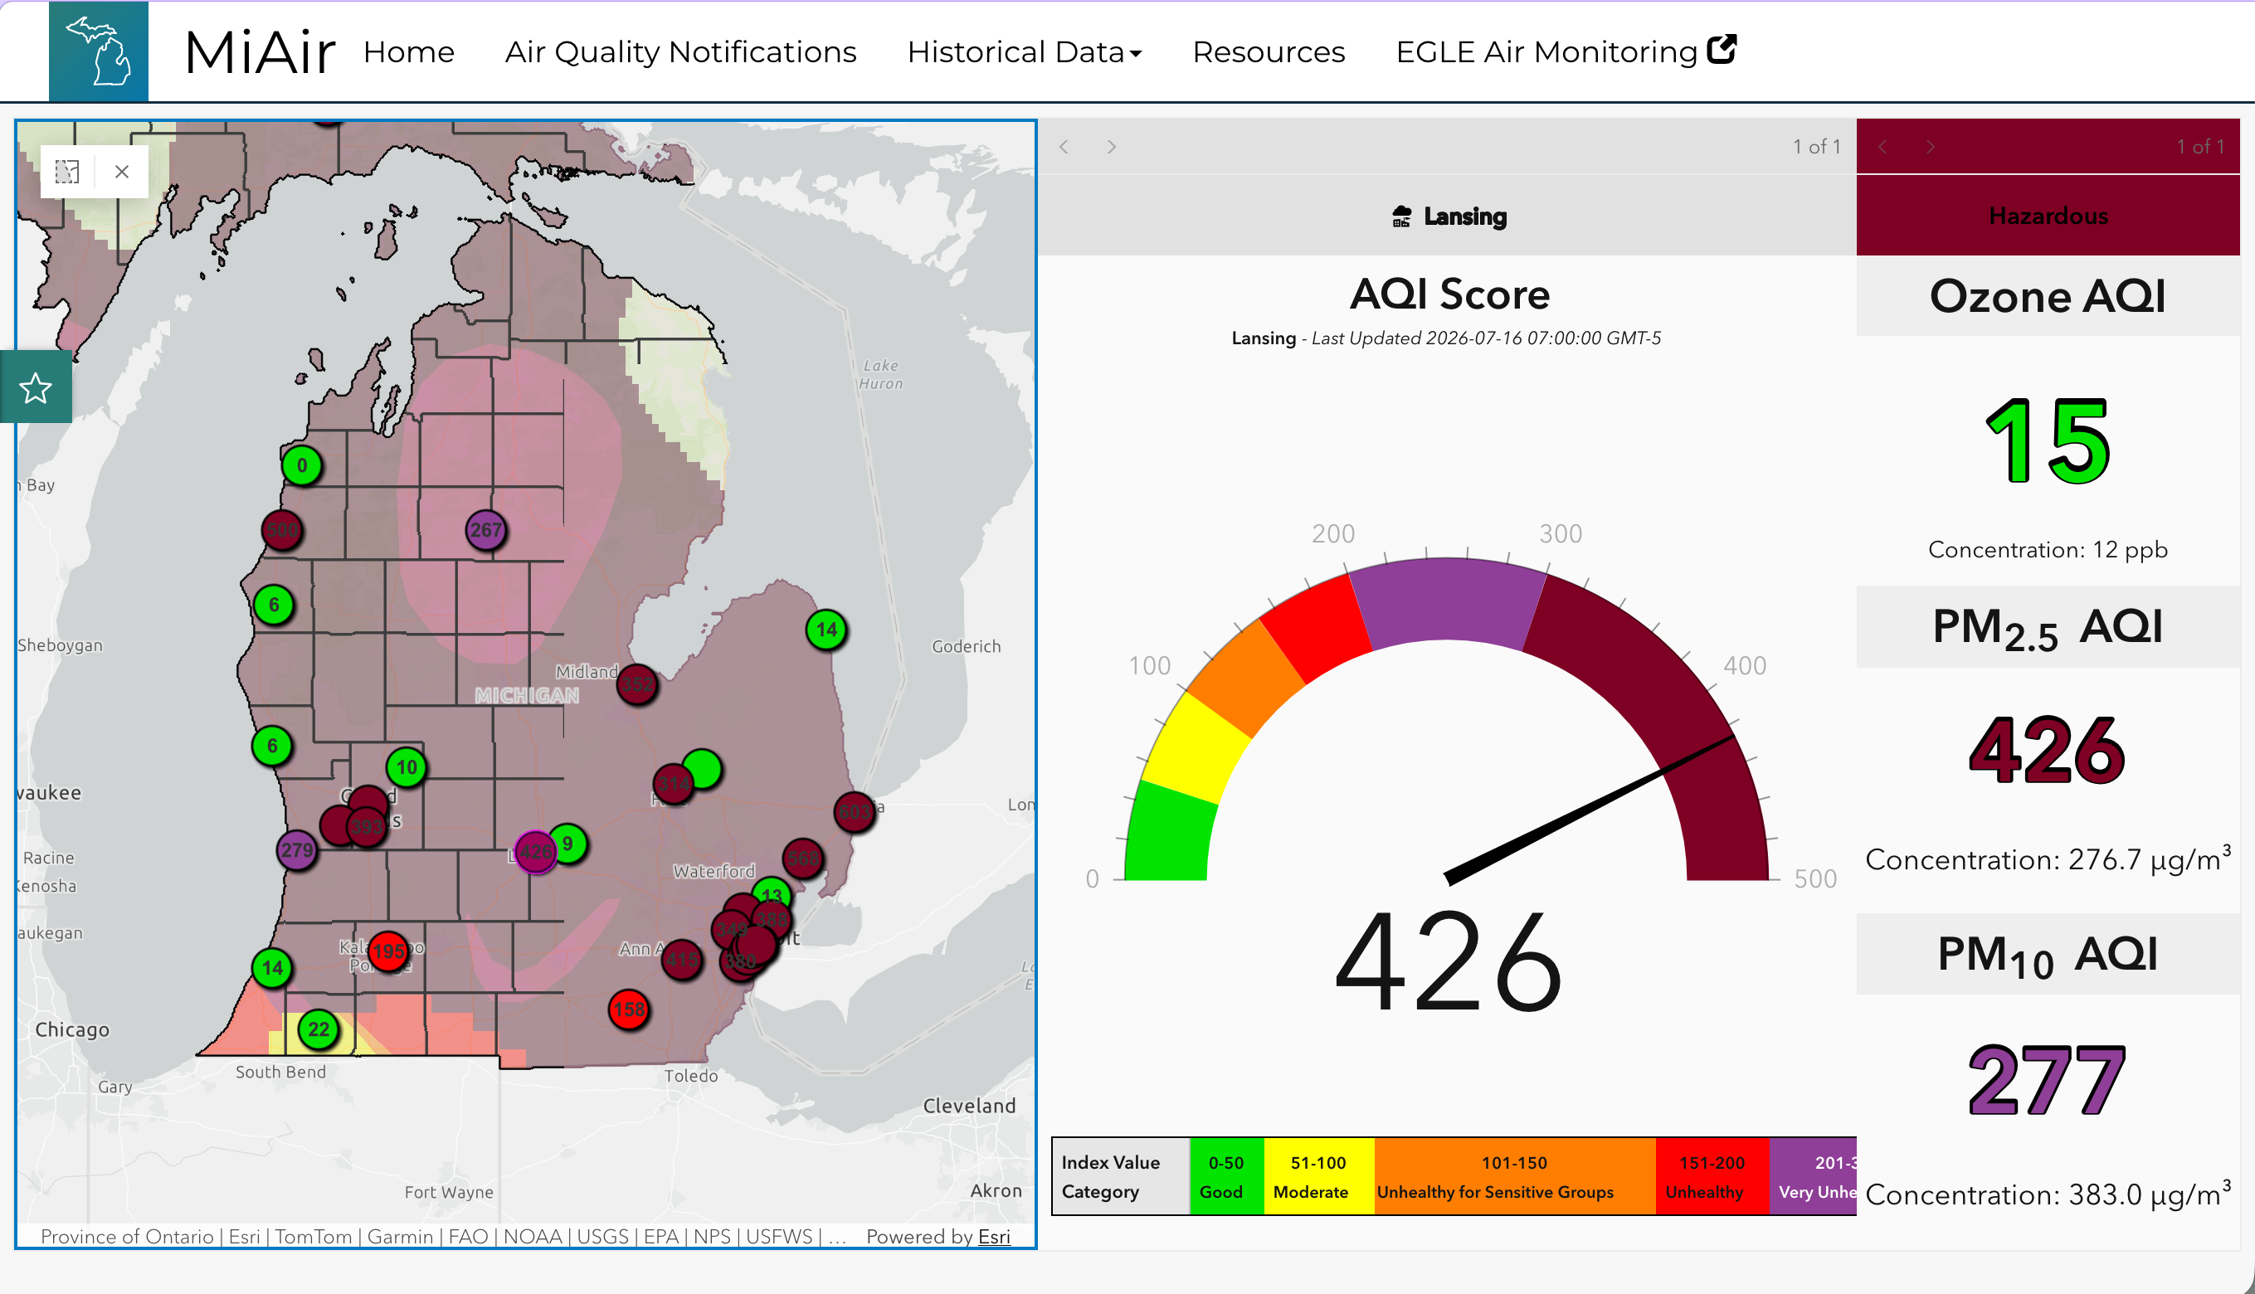Select the map marker showing 267

point(486,530)
